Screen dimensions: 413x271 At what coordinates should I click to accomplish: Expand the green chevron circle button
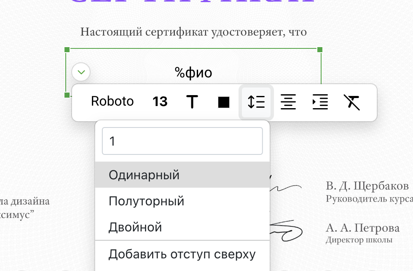(x=81, y=72)
